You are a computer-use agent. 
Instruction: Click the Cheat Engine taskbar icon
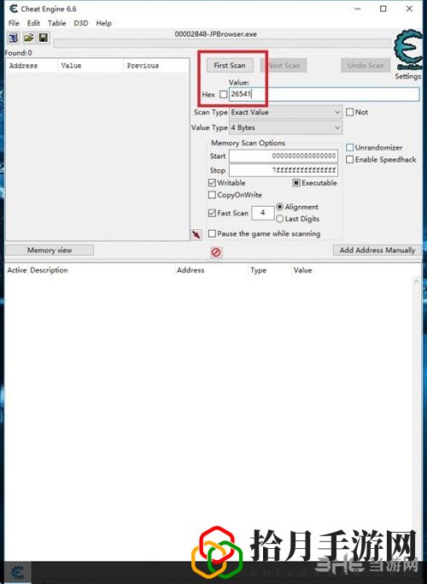(17, 572)
